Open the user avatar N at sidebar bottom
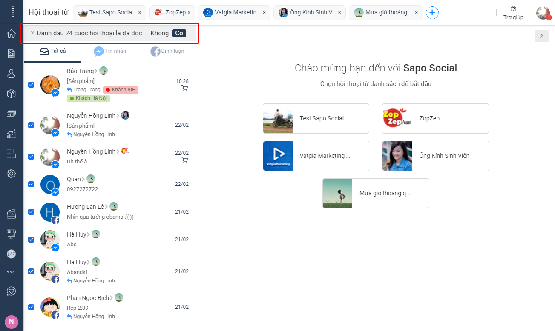Image resolution: width=555 pixels, height=331 pixels. pos(12,321)
